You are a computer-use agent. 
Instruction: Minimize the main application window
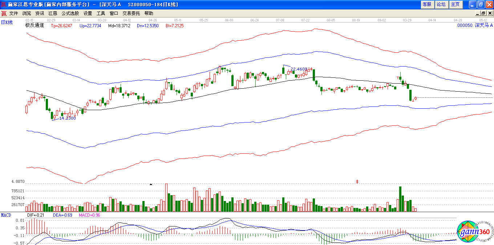pyautogui.click(x=473, y=4)
